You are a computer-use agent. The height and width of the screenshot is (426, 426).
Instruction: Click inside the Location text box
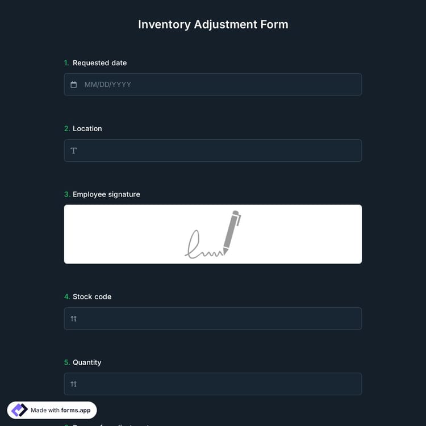click(x=216, y=151)
